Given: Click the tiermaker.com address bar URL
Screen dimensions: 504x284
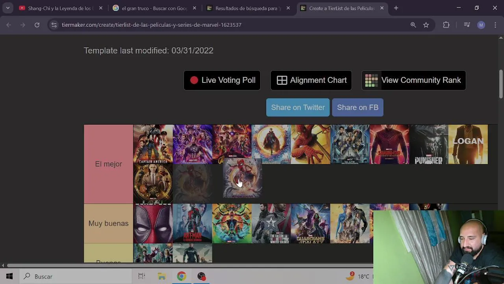Looking at the screenshot, I should pos(152,25).
